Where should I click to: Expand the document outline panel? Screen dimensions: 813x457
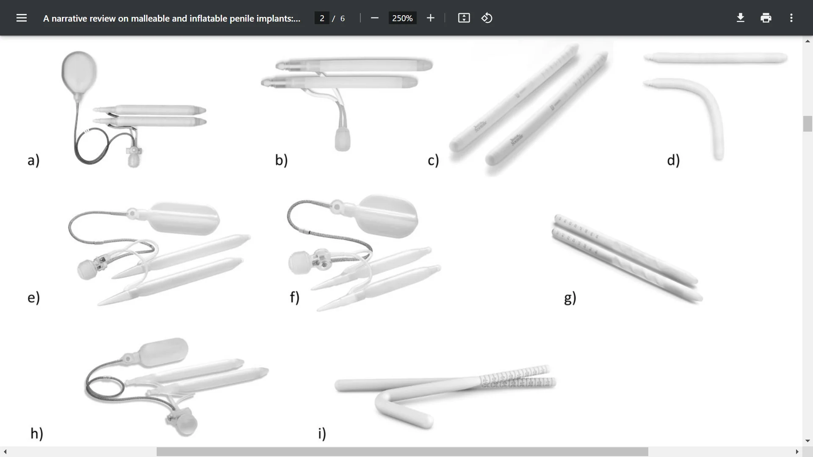21,18
